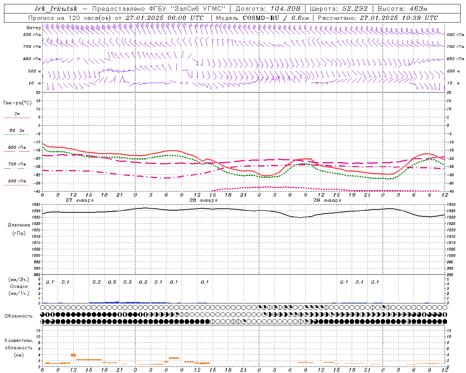Image resolution: width=466 pixels, height=373 pixels.
Task: Click the 'Ветер' wind panel label
Action: click(x=33, y=28)
